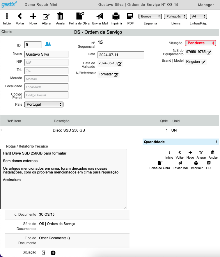The height and width of the screenshot is (257, 220).
Task: Click bottom Folha de Obra icon
Action: point(160,163)
